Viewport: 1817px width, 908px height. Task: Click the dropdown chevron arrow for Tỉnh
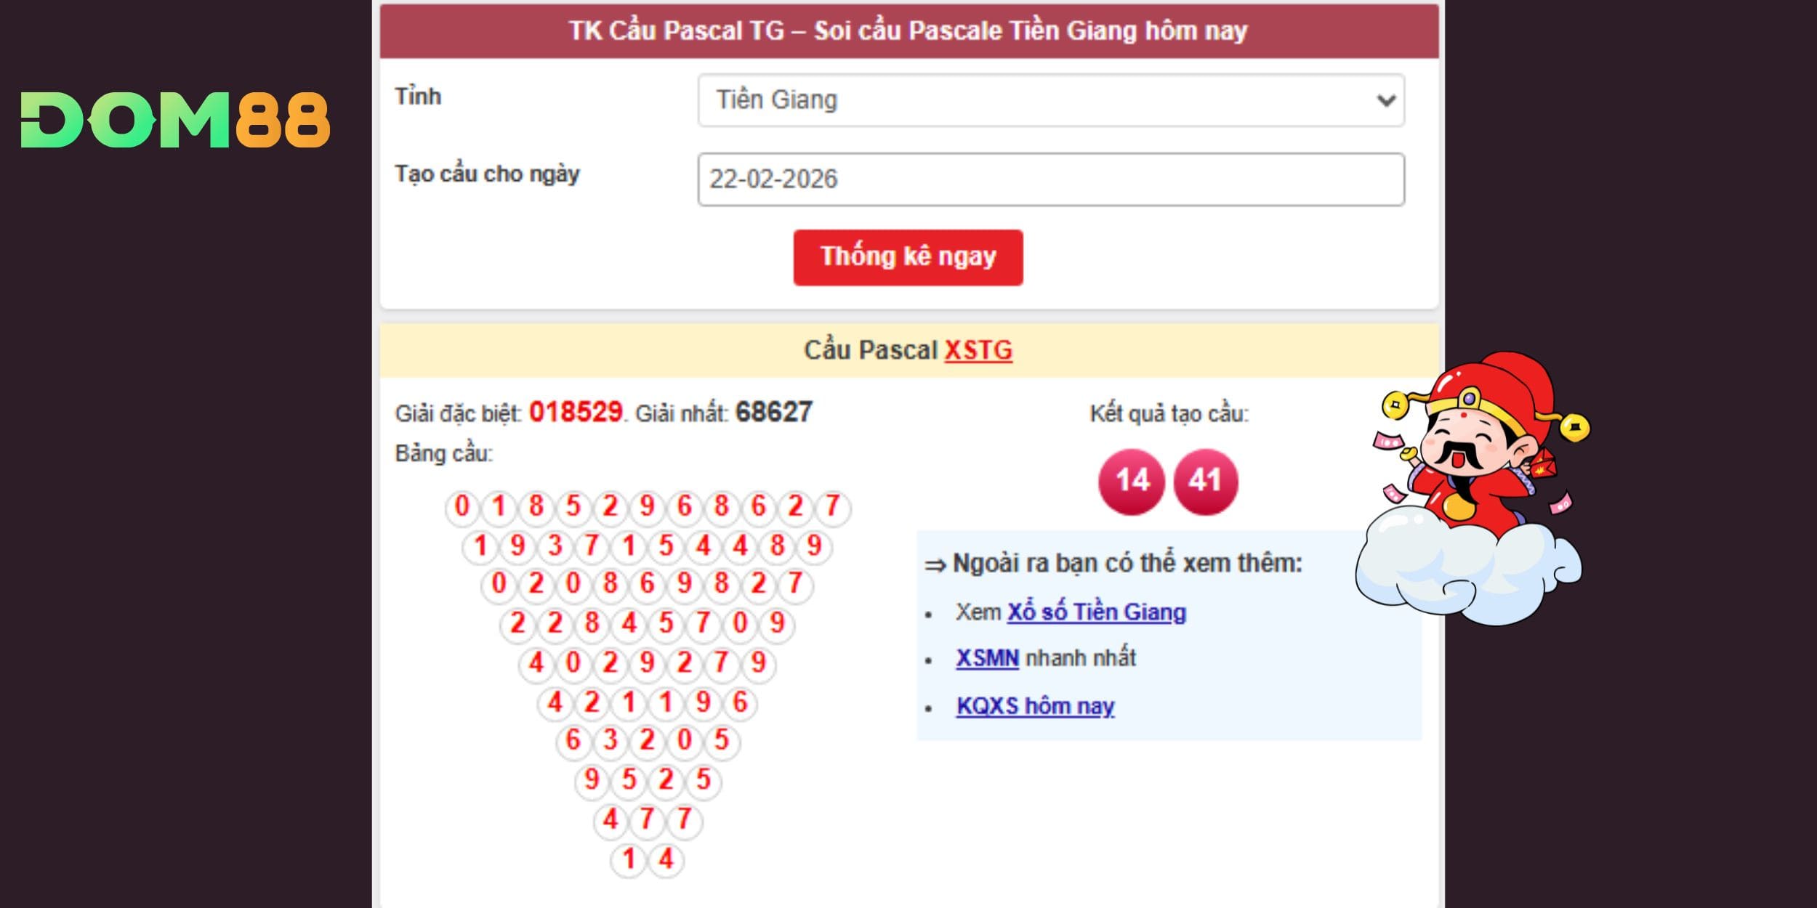click(1386, 100)
